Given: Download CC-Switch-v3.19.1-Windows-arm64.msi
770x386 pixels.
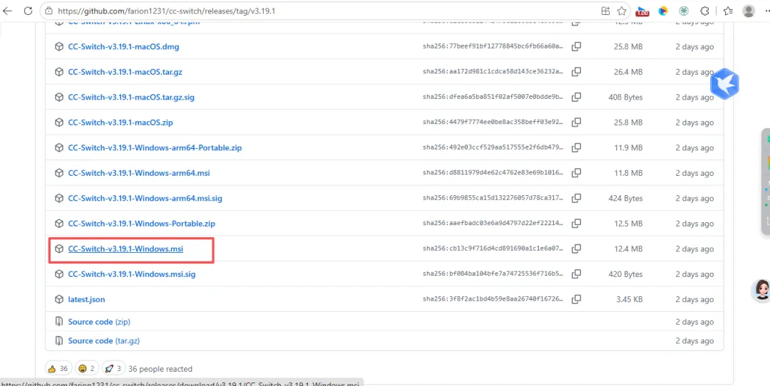Looking at the screenshot, I should (x=139, y=173).
